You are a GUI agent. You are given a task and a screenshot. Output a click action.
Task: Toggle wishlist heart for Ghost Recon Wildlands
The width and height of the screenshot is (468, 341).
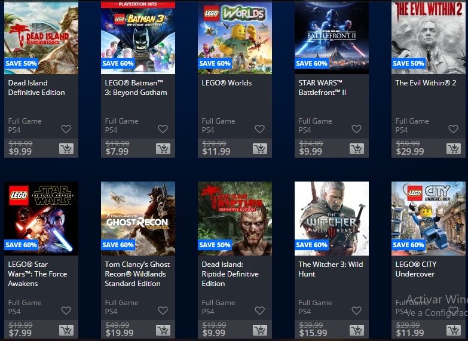tap(163, 311)
